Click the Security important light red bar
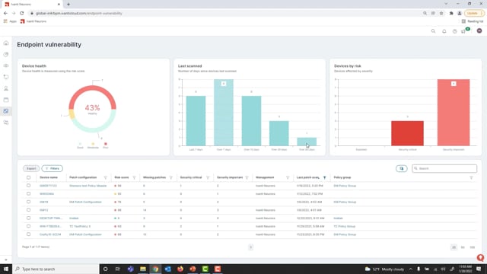 pyautogui.click(x=454, y=113)
